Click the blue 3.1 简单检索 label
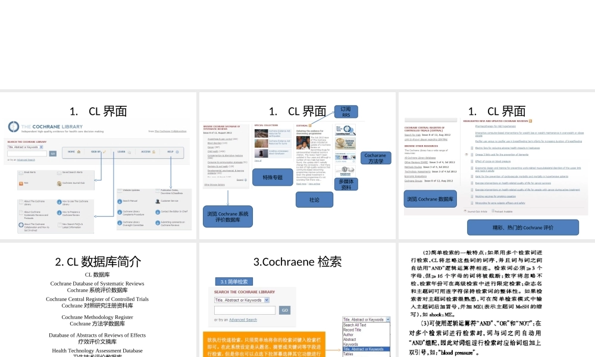This screenshot has height=357, width=595. click(234, 281)
